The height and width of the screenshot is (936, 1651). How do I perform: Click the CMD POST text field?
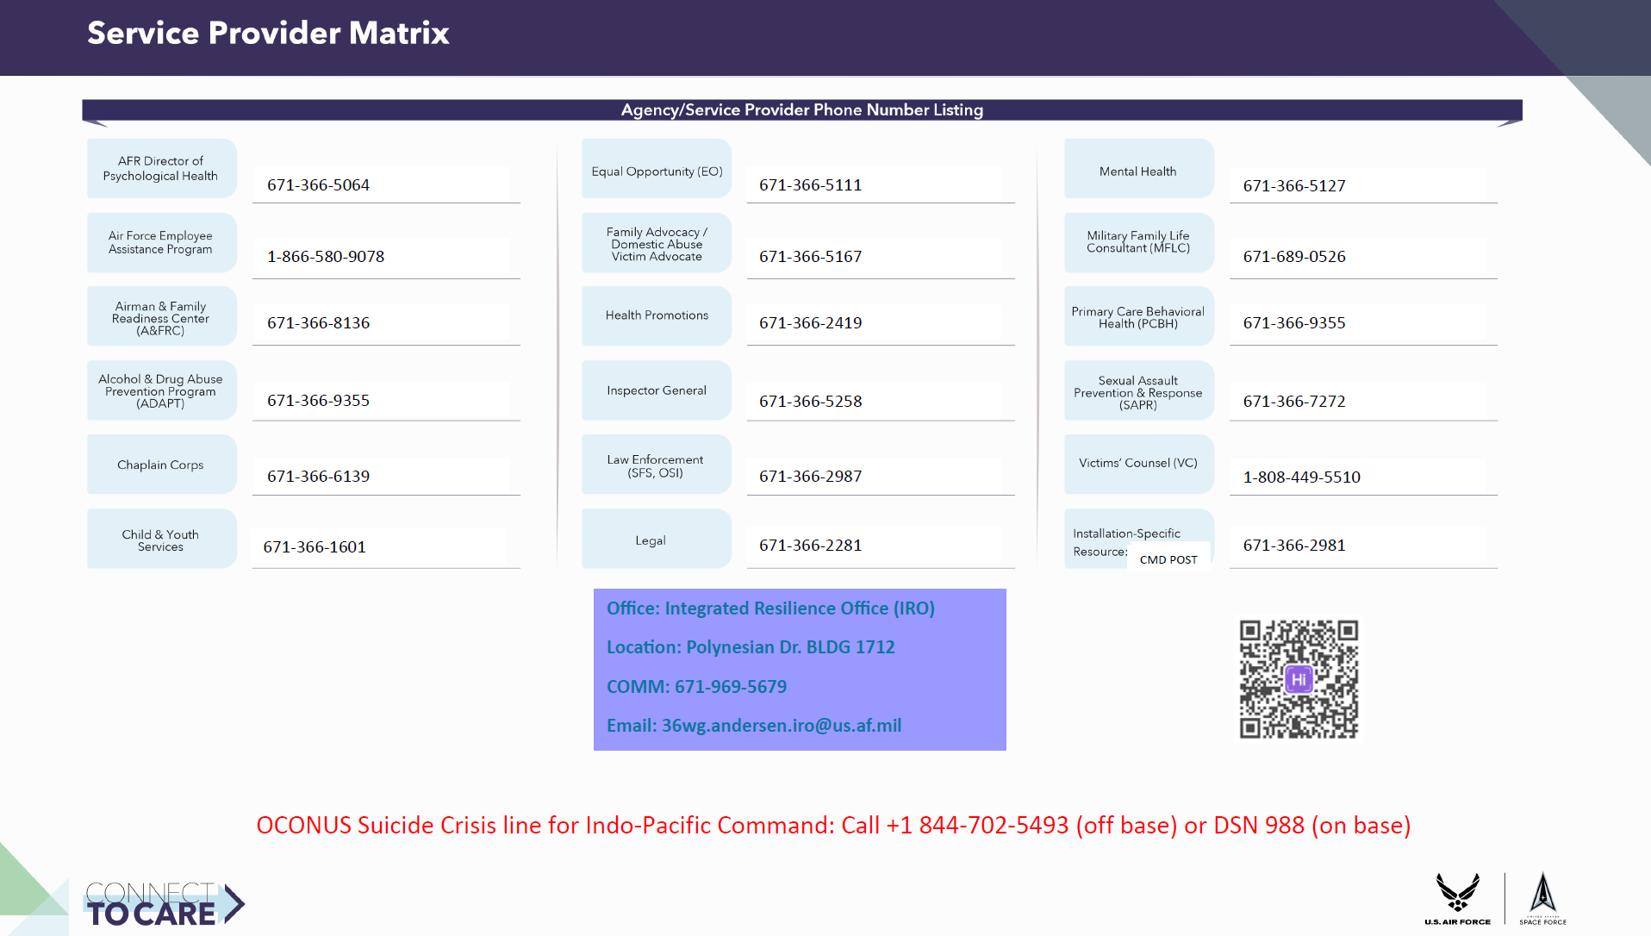coord(1168,559)
